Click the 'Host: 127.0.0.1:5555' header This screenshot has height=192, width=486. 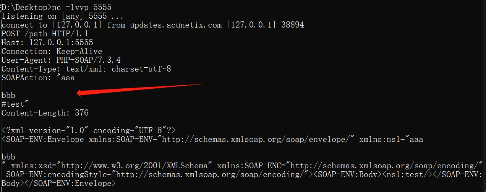[47, 42]
